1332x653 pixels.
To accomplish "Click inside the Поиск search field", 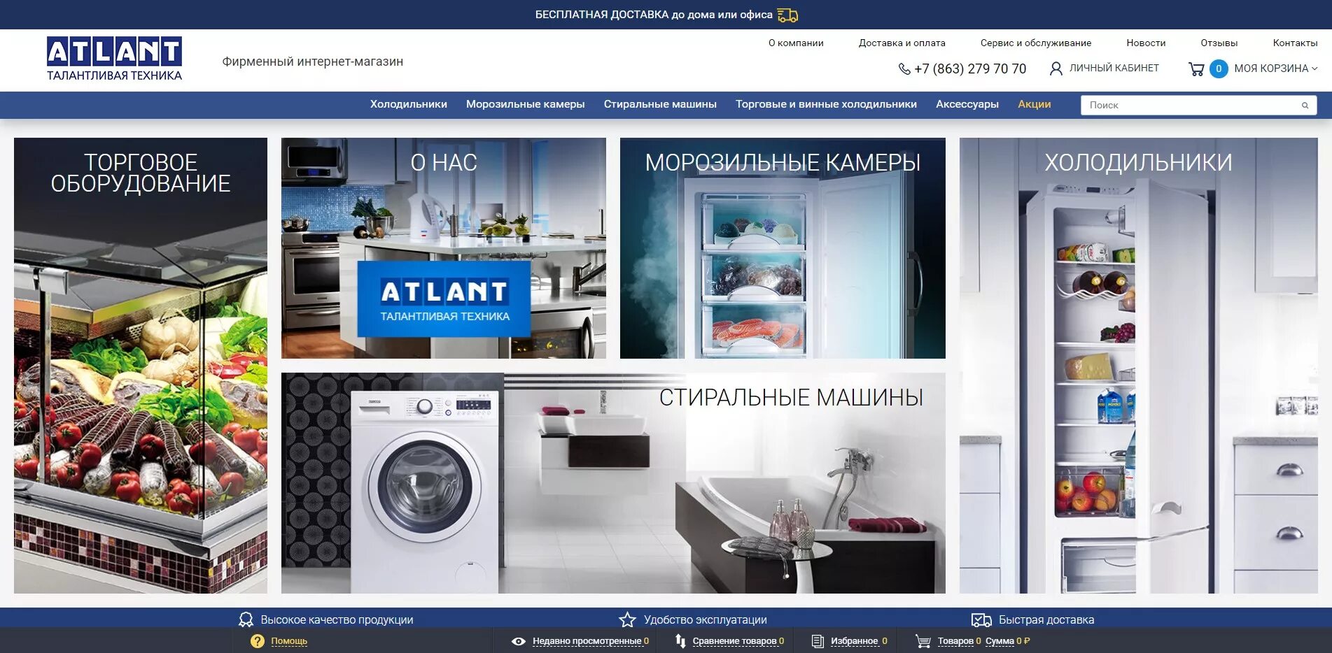I will coord(1198,106).
